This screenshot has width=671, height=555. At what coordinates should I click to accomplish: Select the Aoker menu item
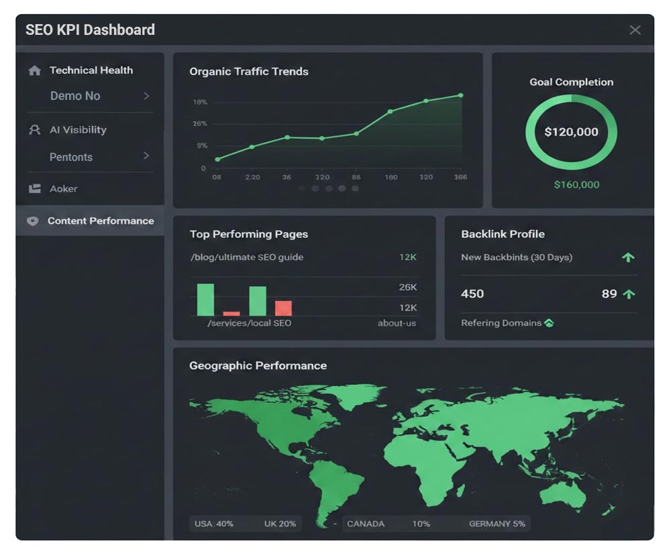(64, 188)
